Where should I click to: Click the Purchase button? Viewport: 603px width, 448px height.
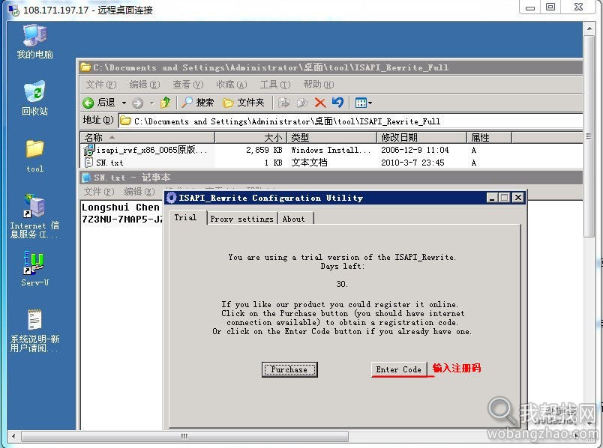(x=289, y=369)
